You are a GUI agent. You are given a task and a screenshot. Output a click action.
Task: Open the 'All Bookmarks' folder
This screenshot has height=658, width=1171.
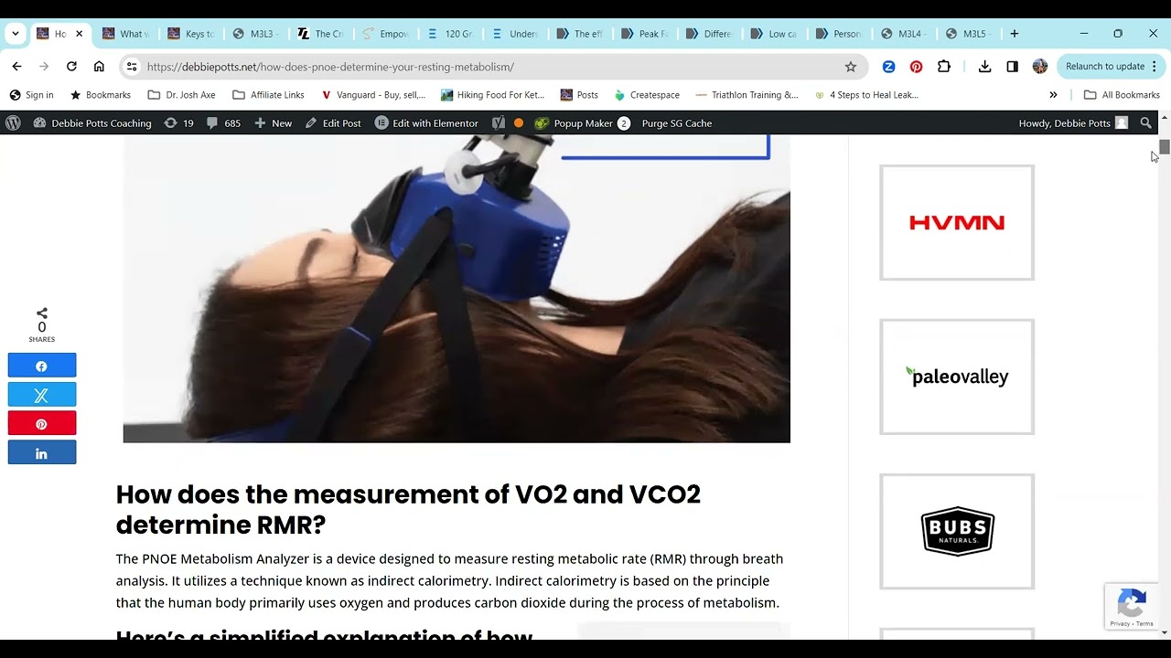pyautogui.click(x=1122, y=95)
